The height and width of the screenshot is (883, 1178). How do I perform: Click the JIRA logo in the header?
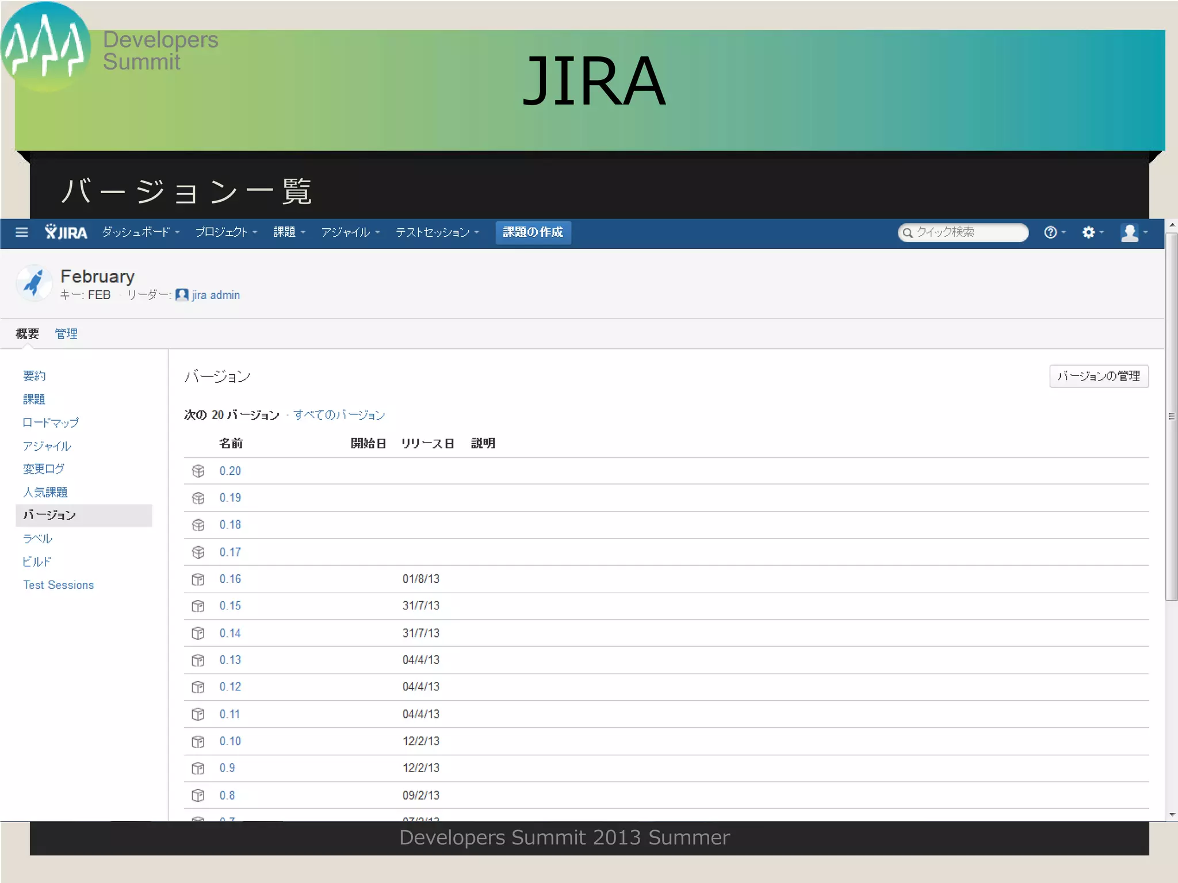click(66, 232)
